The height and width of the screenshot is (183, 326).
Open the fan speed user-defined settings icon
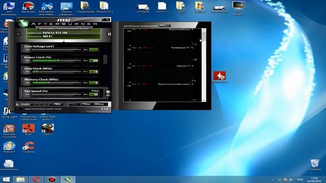pyautogui.click(x=107, y=93)
